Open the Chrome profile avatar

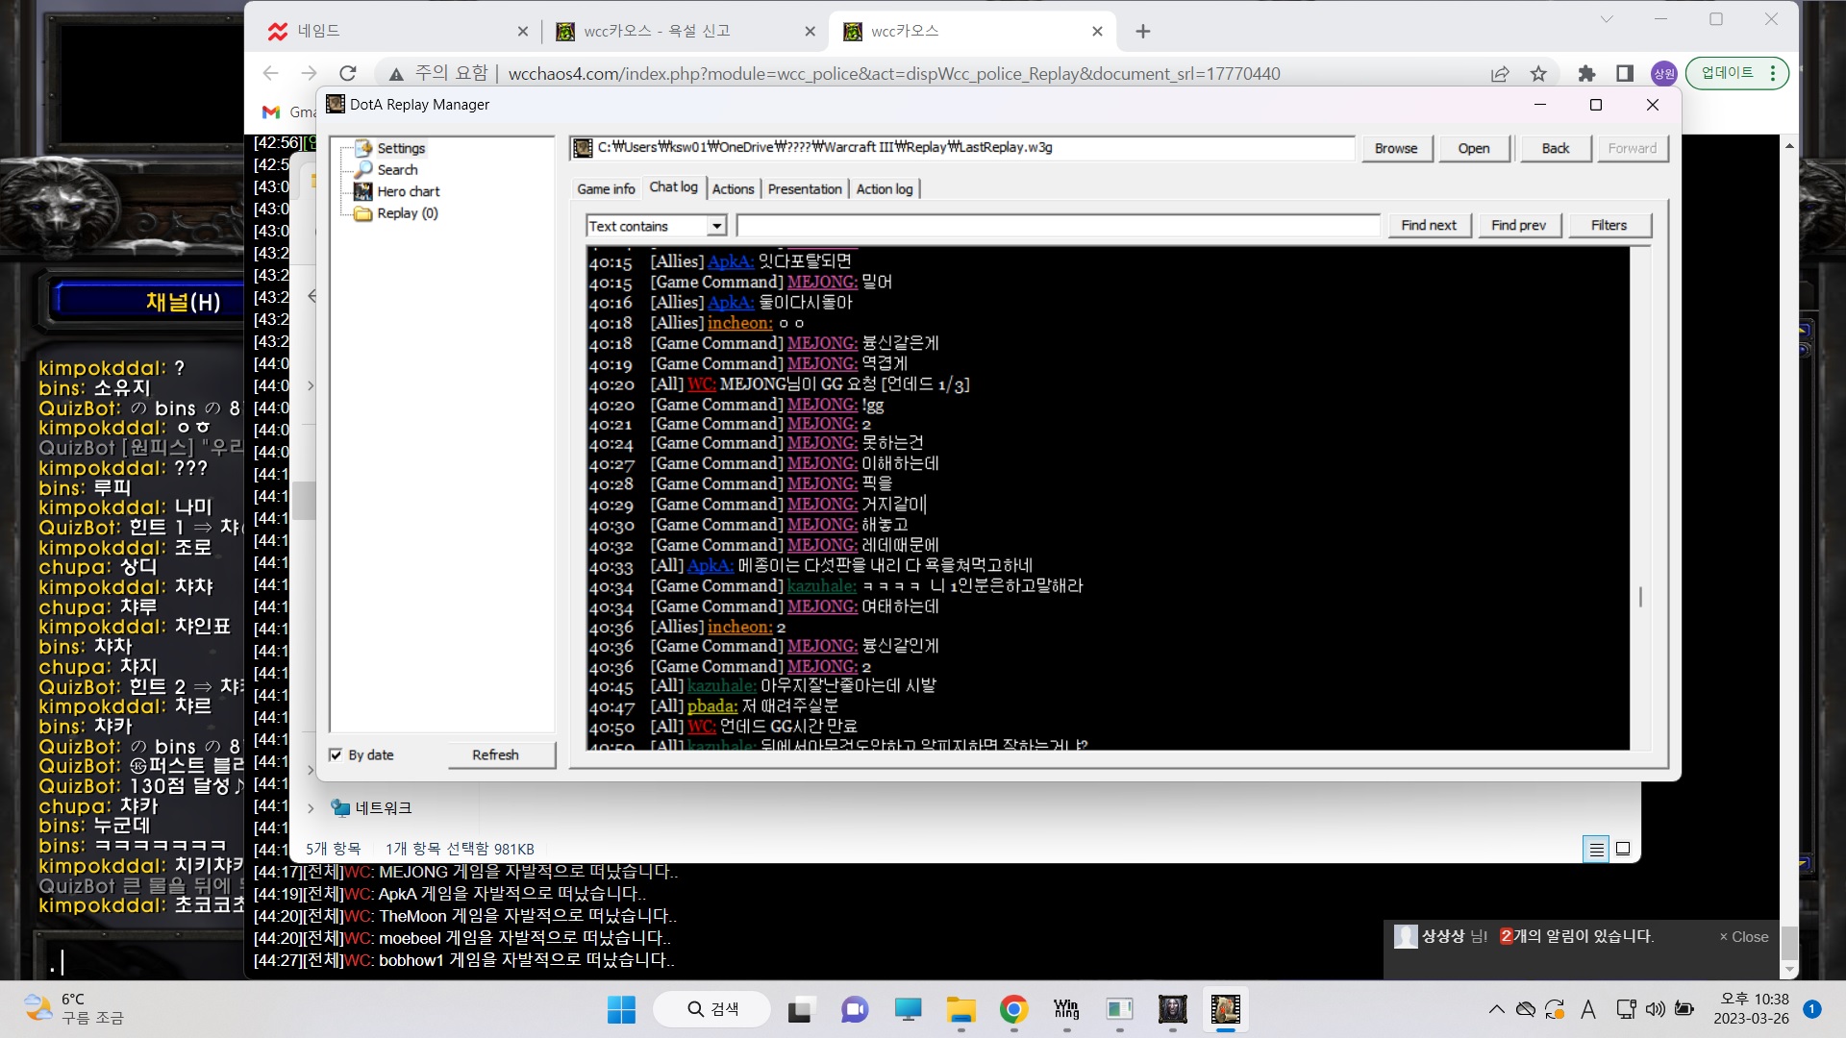coord(1663,74)
